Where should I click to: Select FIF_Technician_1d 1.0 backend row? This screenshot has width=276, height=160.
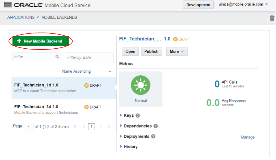(x=64, y=88)
